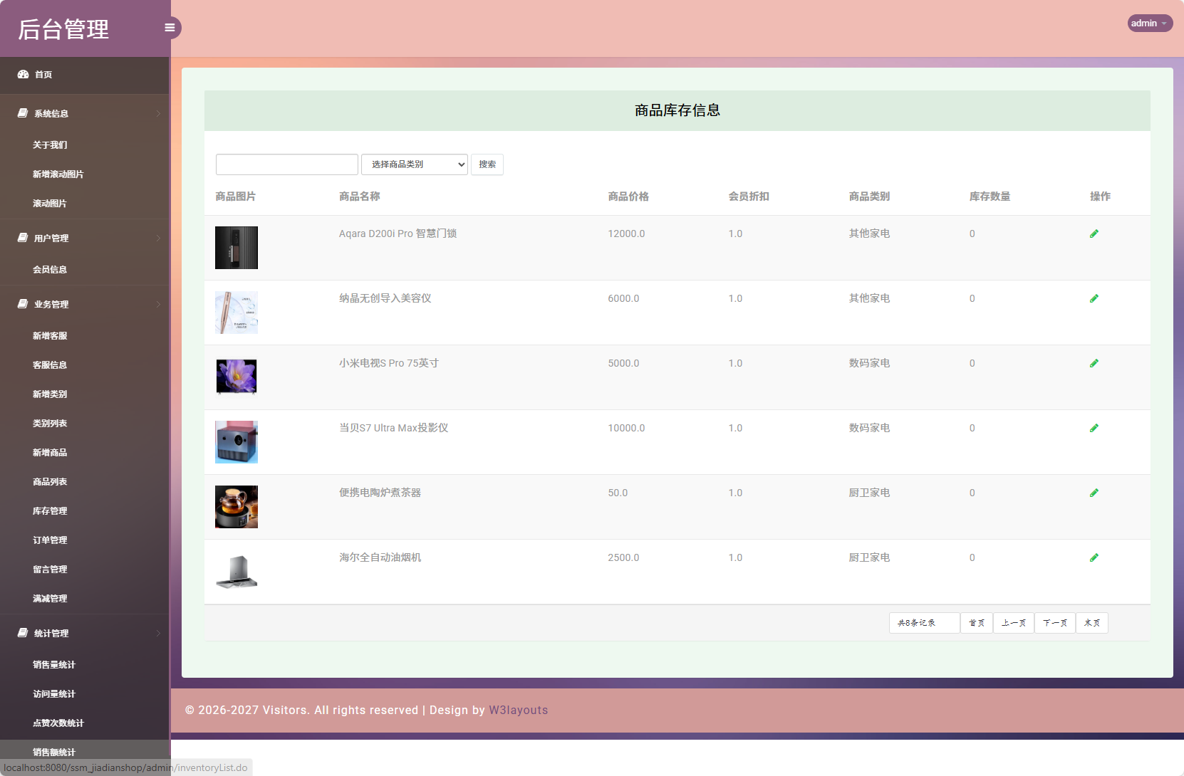Open the 海尔全自动油烟机 product image

[x=237, y=572]
